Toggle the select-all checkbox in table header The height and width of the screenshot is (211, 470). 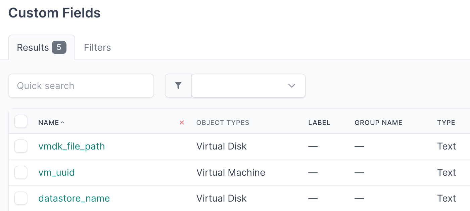[21, 122]
